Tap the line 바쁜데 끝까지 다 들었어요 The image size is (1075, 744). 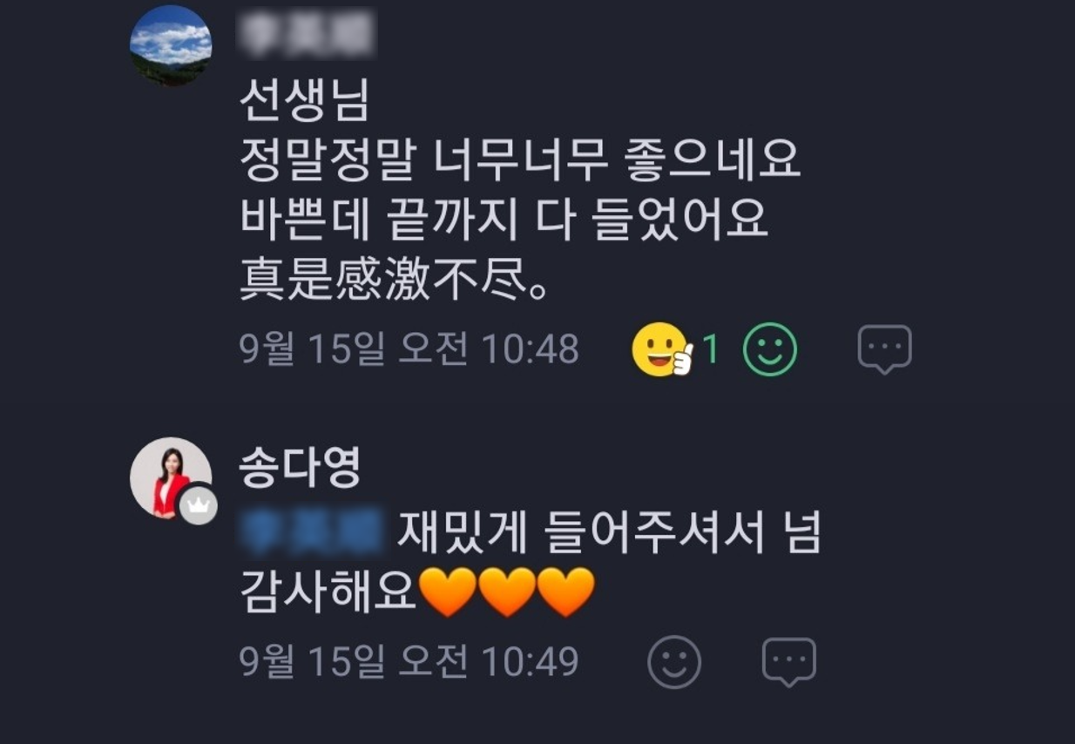504,222
